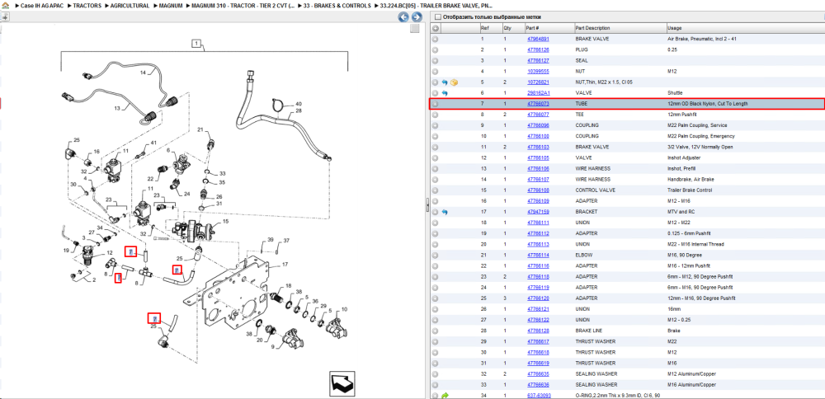
Task: Select callout 40 in diagram
Action: [x=299, y=104]
